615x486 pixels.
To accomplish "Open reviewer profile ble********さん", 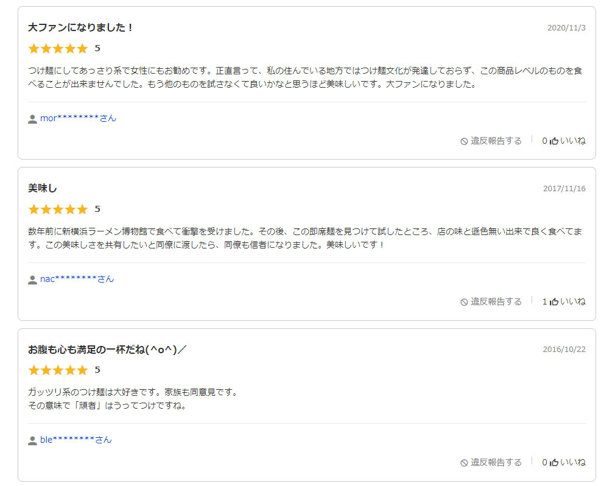I will click(76, 440).
